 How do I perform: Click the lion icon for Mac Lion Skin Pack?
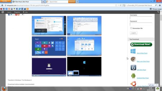tap(133, 59)
